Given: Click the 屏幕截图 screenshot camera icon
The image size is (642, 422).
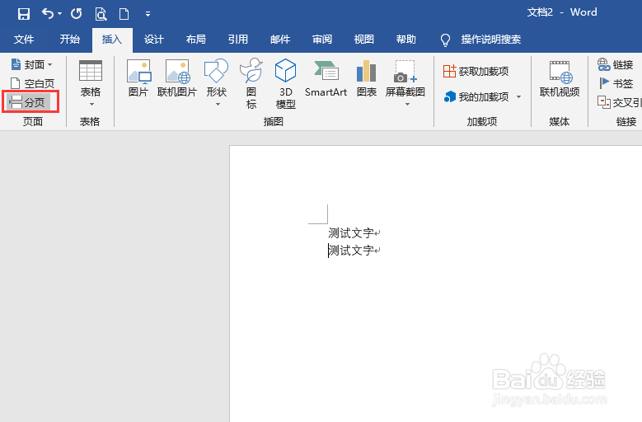Looking at the screenshot, I should click(x=405, y=72).
